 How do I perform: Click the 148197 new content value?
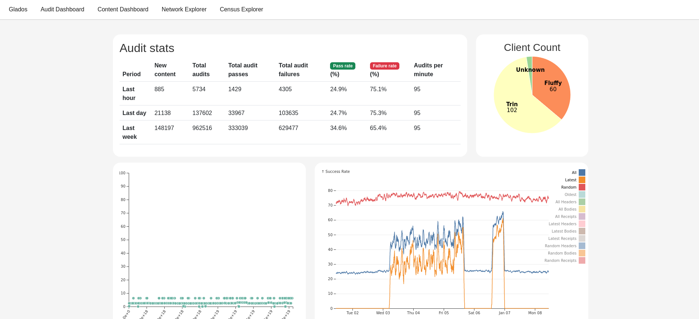[x=164, y=128]
